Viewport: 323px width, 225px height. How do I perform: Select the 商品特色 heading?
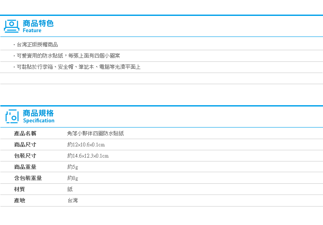click(38, 24)
